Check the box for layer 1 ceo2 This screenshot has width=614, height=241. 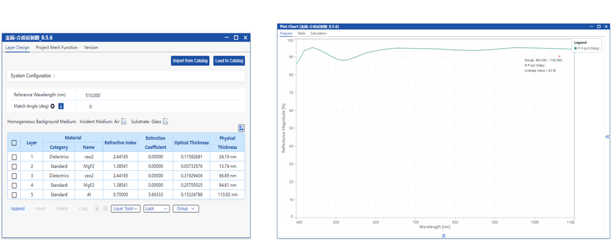14,157
